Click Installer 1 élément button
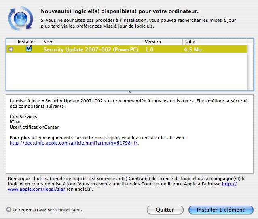The width and height of the screenshot is (258, 219). tap(221, 210)
